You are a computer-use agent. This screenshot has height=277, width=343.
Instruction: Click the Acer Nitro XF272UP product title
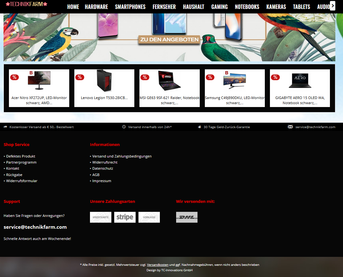tap(39, 100)
